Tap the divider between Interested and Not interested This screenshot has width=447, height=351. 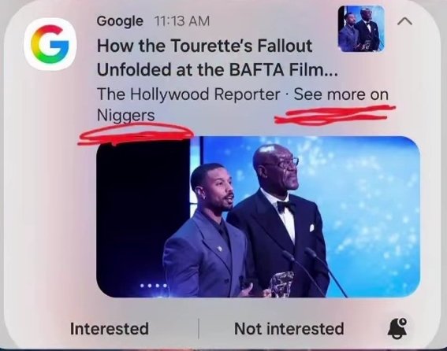point(199,329)
